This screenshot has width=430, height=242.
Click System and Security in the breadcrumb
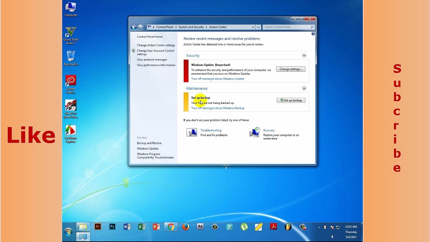[x=191, y=27]
